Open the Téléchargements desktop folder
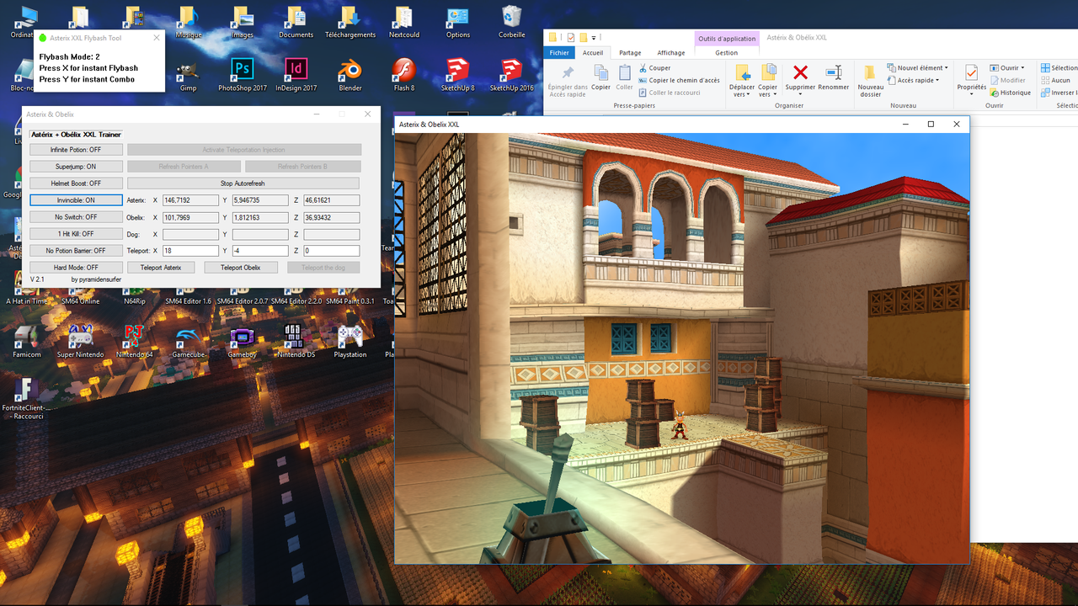The width and height of the screenshot is (1078, 606). (x=350, y=23)
